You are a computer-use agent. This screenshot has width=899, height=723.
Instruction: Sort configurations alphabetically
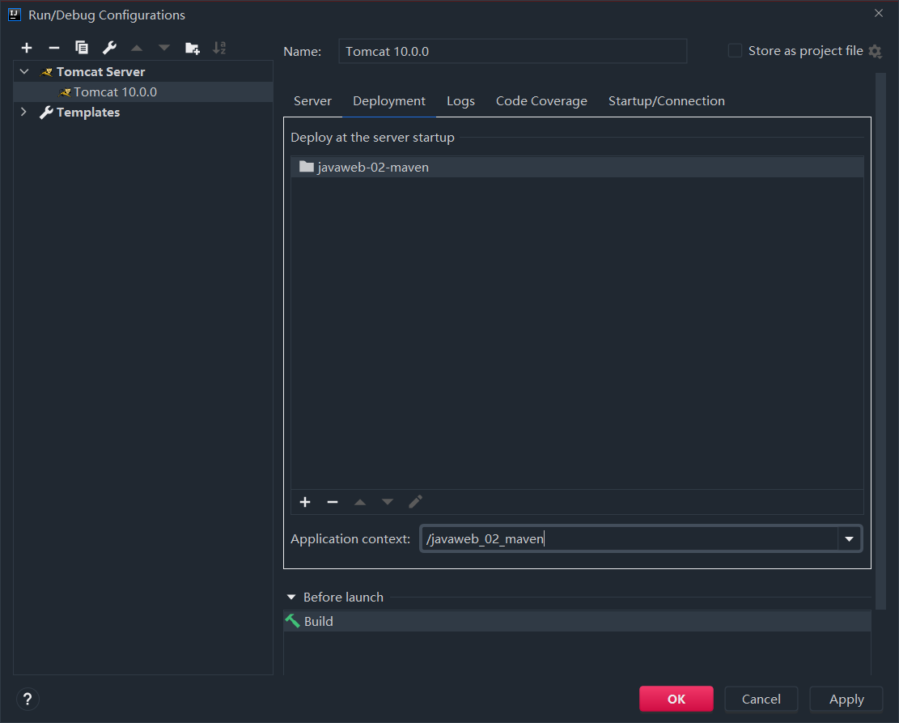click(x=219, y=48)
